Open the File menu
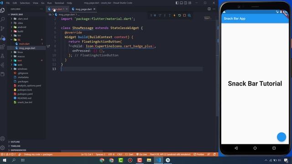 [8, 3]
